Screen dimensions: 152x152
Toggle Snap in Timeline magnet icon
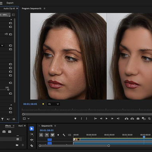[x=47, y=135]
